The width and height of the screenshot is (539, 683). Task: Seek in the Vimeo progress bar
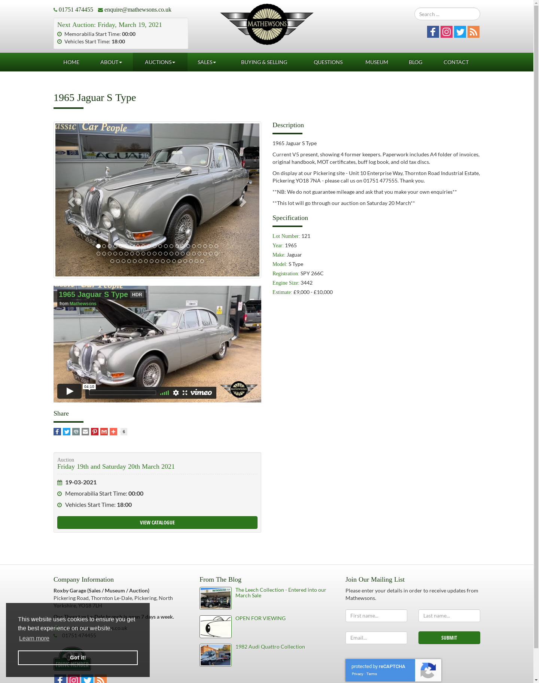pyautogui.click(x=122, y=393)
